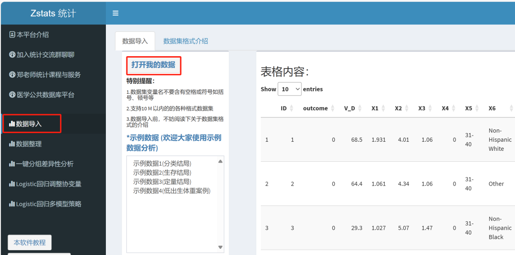Screen dimensions: 515x255
Task: Open the Show entries count dropdown
Action: tap(289, 89)
